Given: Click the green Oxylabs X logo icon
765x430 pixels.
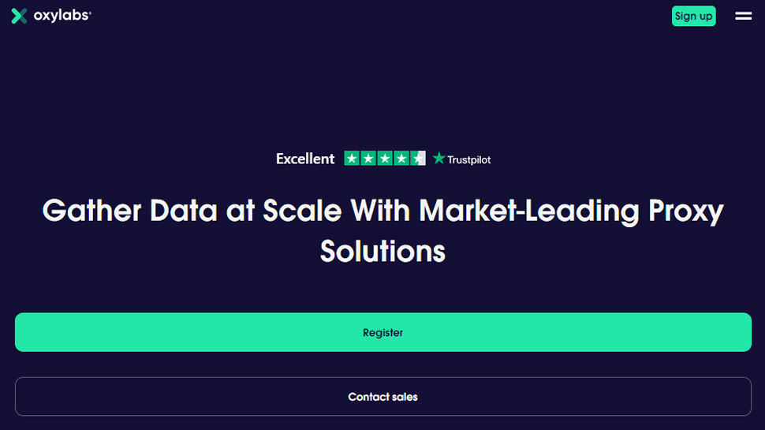Looking at the screenshot, I should click(19, 16).
